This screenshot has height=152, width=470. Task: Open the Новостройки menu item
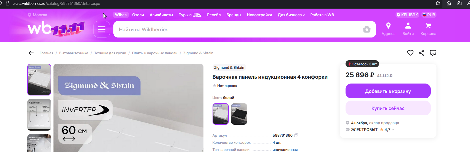pyautogui.click(x=259, y=15)
